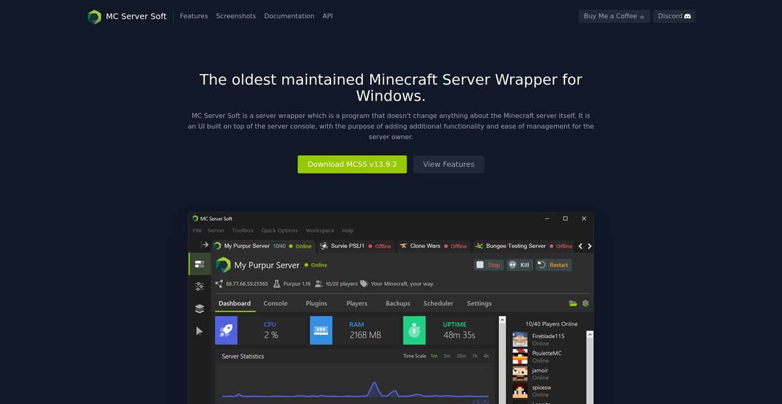Click the players count people icon
This screenshot has height=404, width=782.
pyautogui.click(x=319, y=284)
